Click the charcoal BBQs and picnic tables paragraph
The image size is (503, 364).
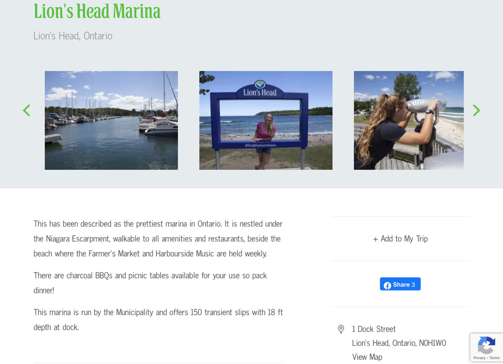point(150,283)
